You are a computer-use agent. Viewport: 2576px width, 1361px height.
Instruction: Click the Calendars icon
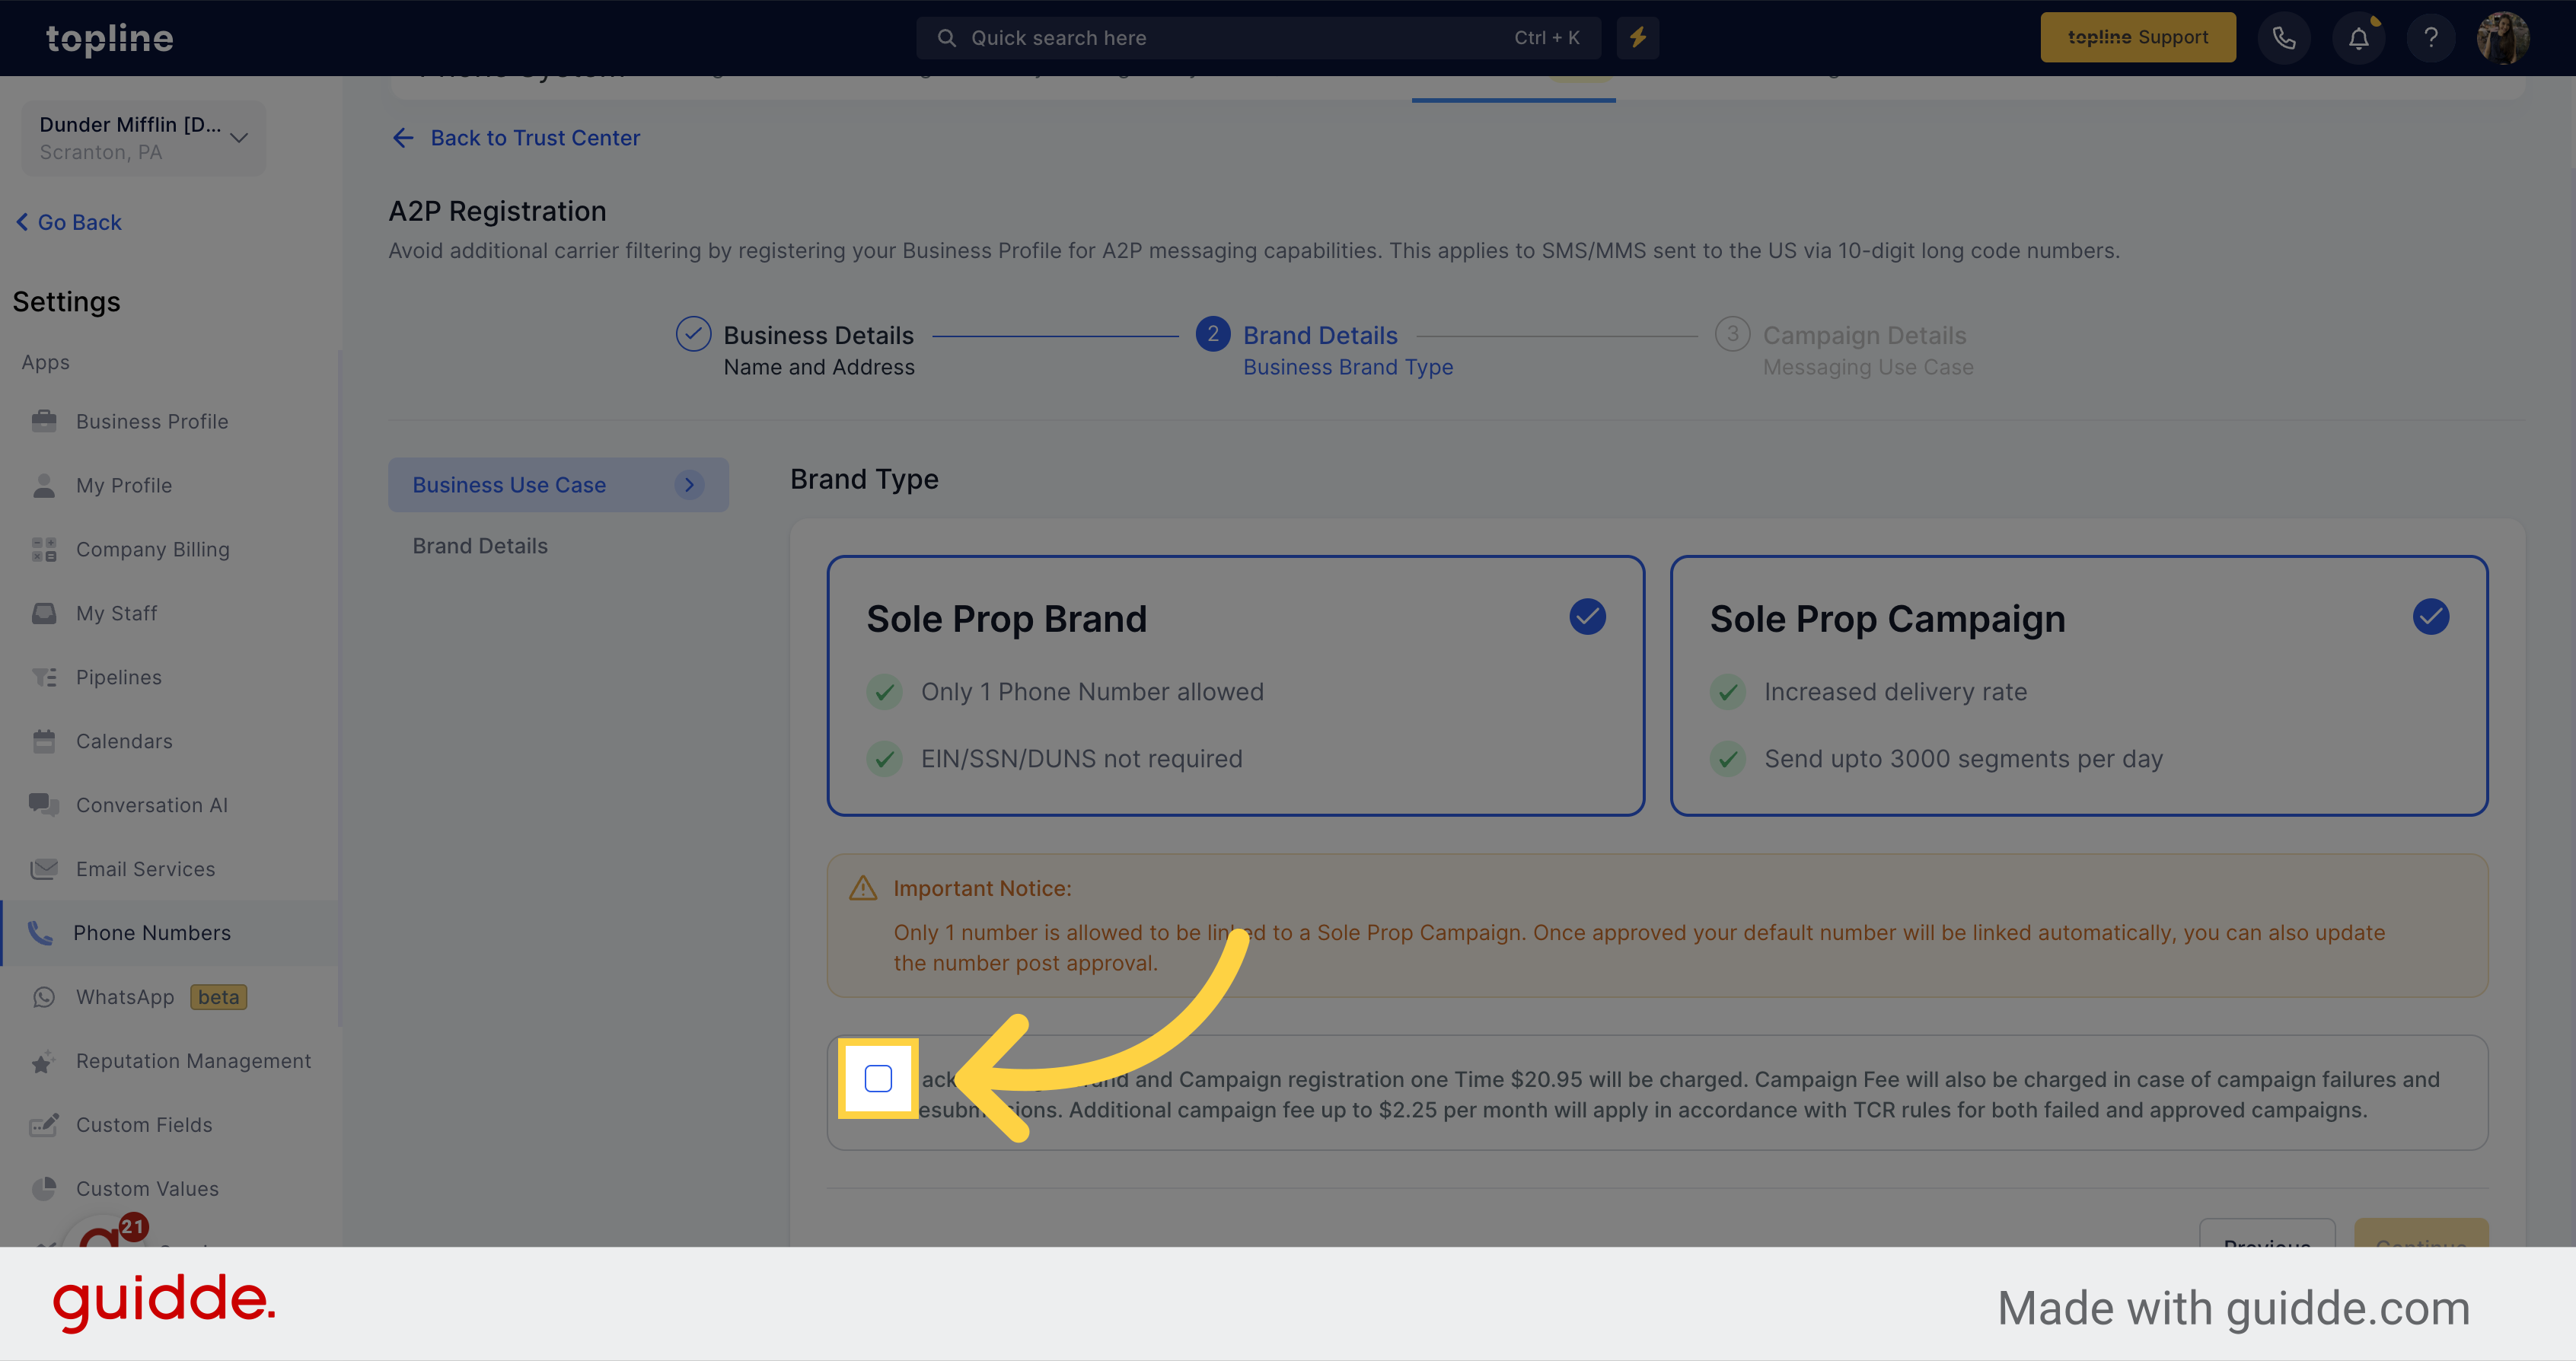(44, 741)
